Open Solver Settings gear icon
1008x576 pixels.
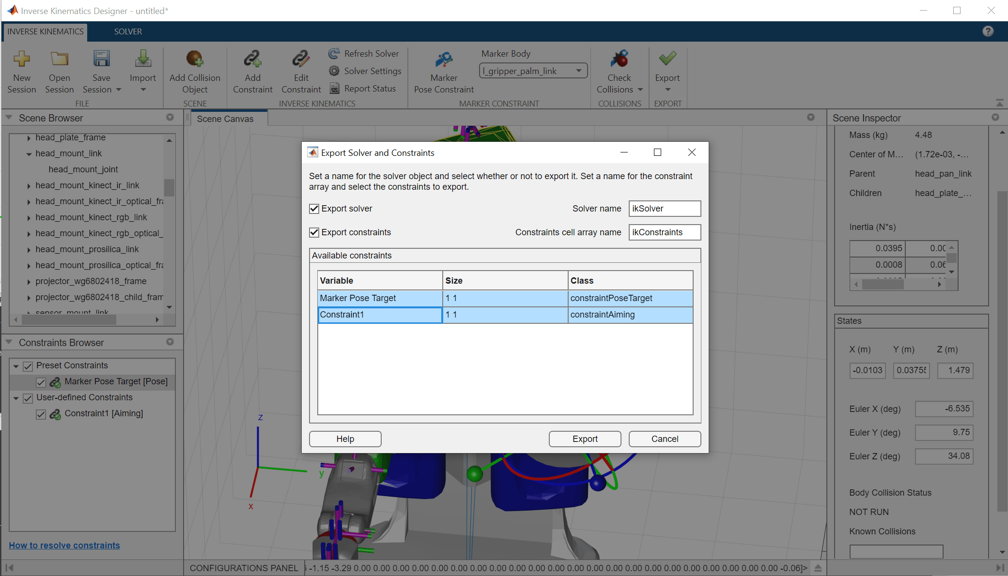coord(334,71)
